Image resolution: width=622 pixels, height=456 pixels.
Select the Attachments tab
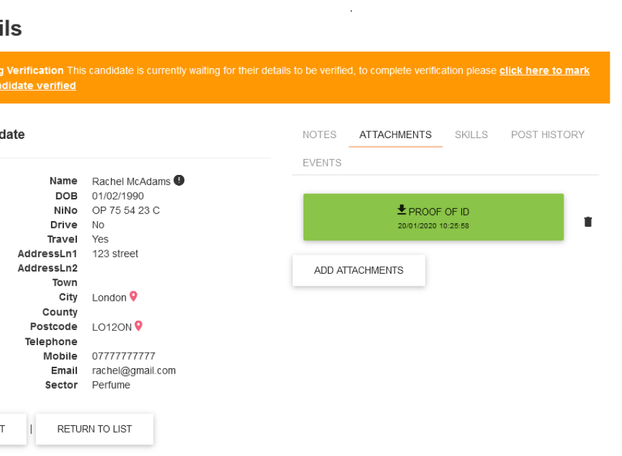tap(395, 135)
